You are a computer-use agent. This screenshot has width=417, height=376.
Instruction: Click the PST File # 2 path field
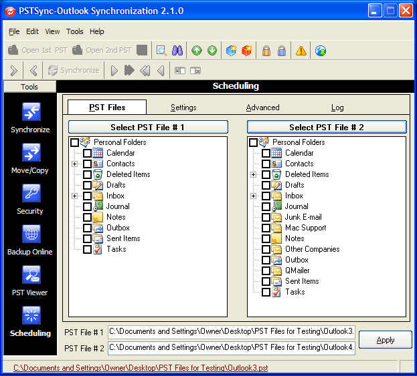(232, 348)
